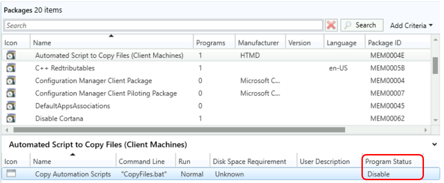The image size is (444, 183).
Task: Select the C++ Redtributables package
Action: click(x=216, y=68)
